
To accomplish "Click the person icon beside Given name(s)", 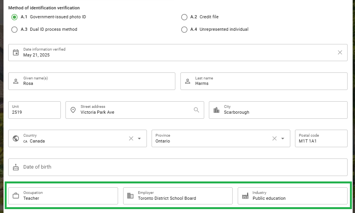I will coord(16,81).
